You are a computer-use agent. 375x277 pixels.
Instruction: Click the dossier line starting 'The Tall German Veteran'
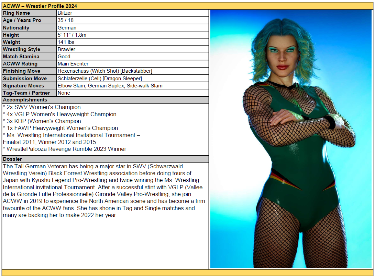coord(93,166)
